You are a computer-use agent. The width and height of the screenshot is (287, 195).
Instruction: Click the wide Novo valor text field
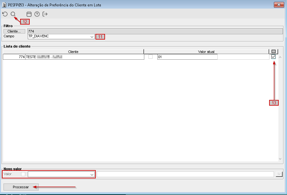click(x=185, y=174)
